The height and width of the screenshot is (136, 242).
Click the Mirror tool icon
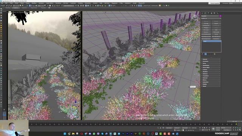[x=76, y=6]
